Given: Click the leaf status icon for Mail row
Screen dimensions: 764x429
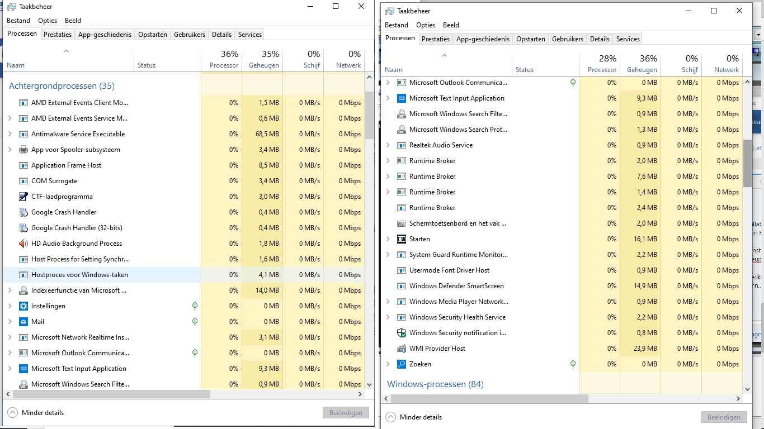Looking at the screenshot, I should pos(195,322).
